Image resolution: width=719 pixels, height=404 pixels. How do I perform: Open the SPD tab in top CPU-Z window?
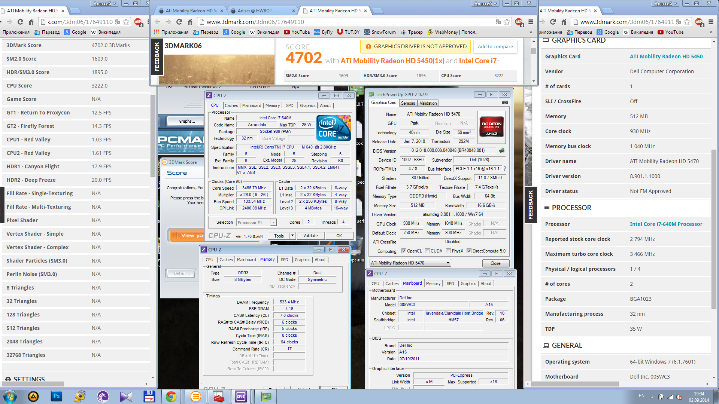289,105
